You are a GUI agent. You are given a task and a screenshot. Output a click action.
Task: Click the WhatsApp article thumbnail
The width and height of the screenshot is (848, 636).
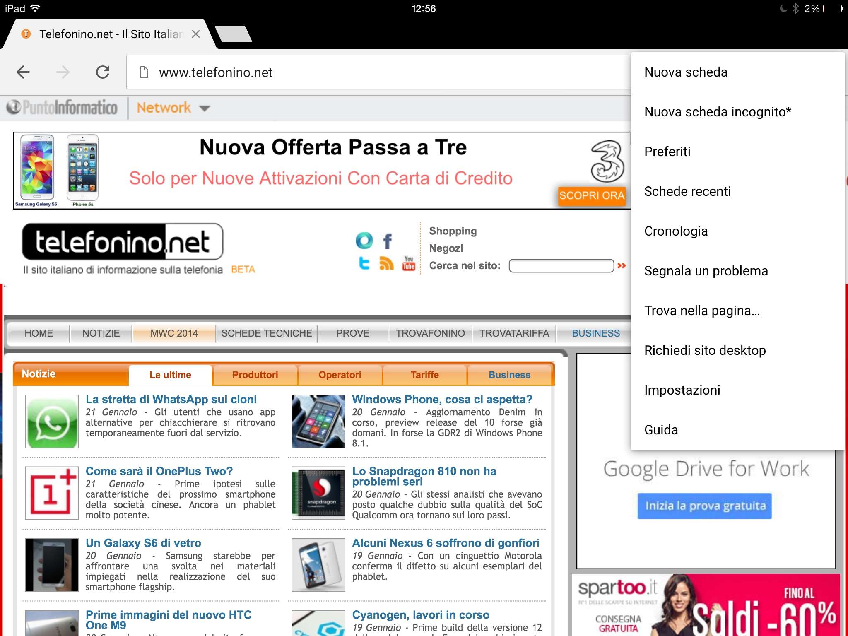coord(52,422)
